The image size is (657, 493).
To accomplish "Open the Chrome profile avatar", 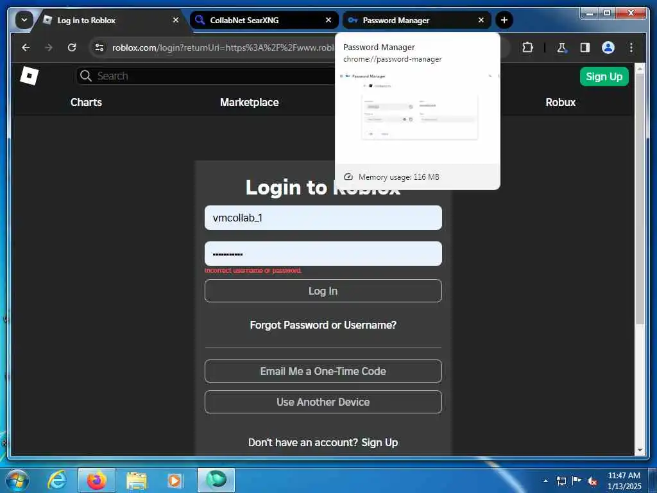I will coord(608,48).
